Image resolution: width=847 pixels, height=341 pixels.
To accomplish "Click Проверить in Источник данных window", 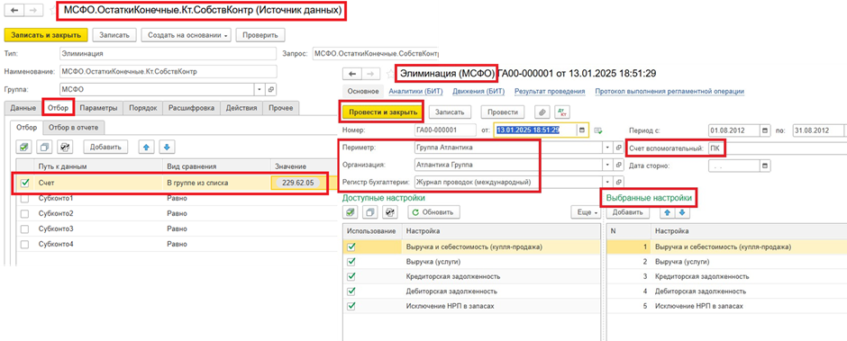I will pos(260,35).
